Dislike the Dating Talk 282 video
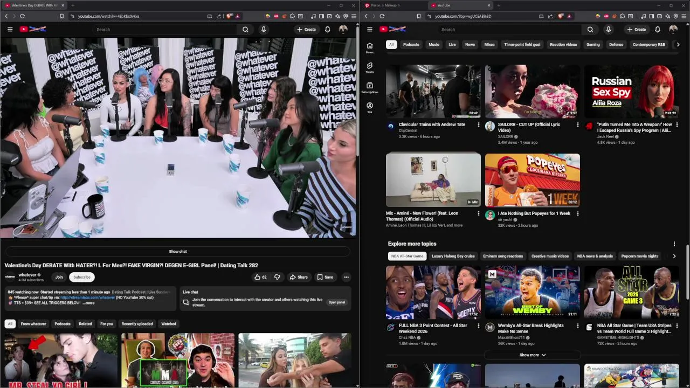The width and height of the screenshot is (690, 388). 277,277
